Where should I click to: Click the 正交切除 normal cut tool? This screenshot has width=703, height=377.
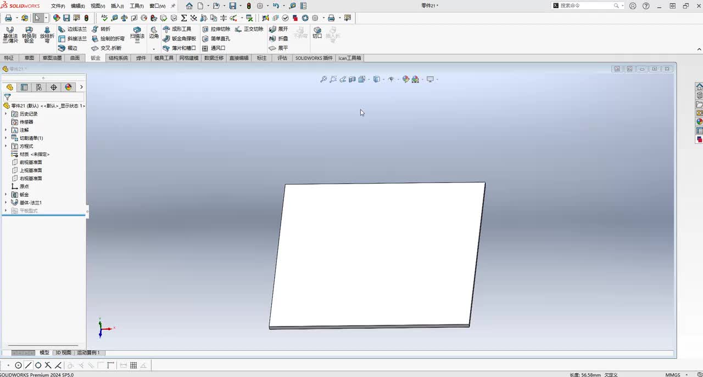249,29
